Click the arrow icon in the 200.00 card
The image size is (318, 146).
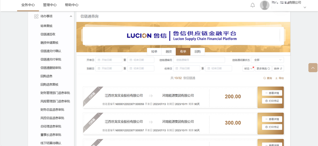pos(151,96)
